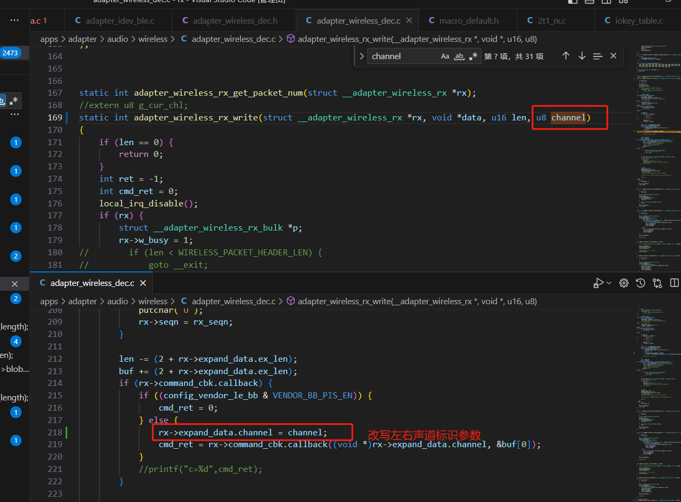Click the lower editor minimap
This screenshot has height=502, width=681.
coord(658,404)
